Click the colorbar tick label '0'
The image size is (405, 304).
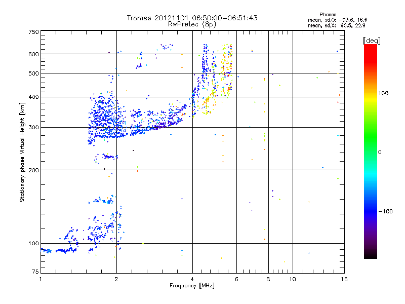[380, 153]
